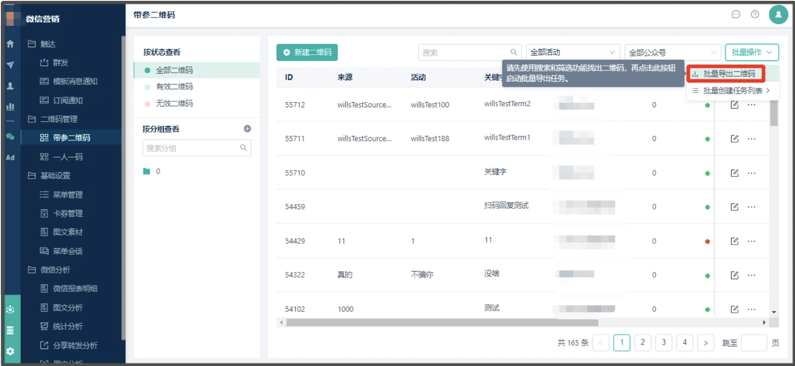Open the 全部活动 dropdown
The width and height of the screenshot is (795, 366).
click(x=573, y=52)
